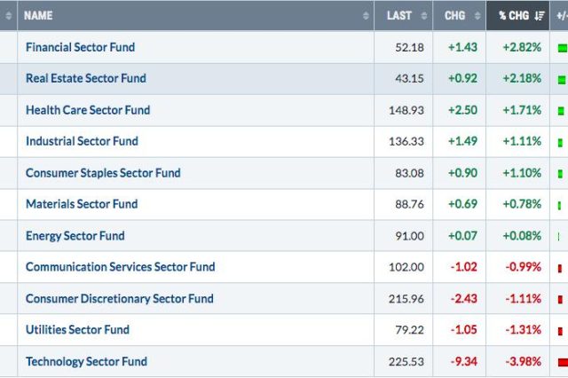Click the red bar for Utilities Sector Fund
Viewport: 568px width, 378px height.
560,330
